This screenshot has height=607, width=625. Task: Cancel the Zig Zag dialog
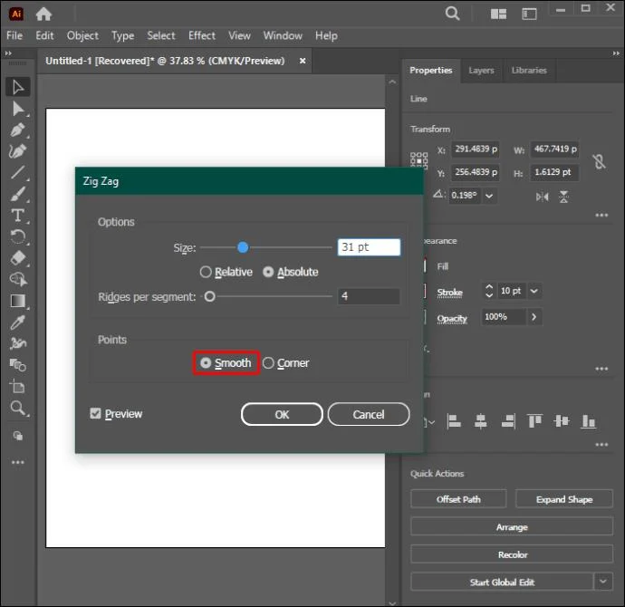(x=369, y=414)
